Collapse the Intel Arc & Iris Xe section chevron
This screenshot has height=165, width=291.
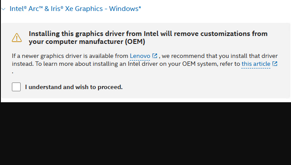(4, 9)
